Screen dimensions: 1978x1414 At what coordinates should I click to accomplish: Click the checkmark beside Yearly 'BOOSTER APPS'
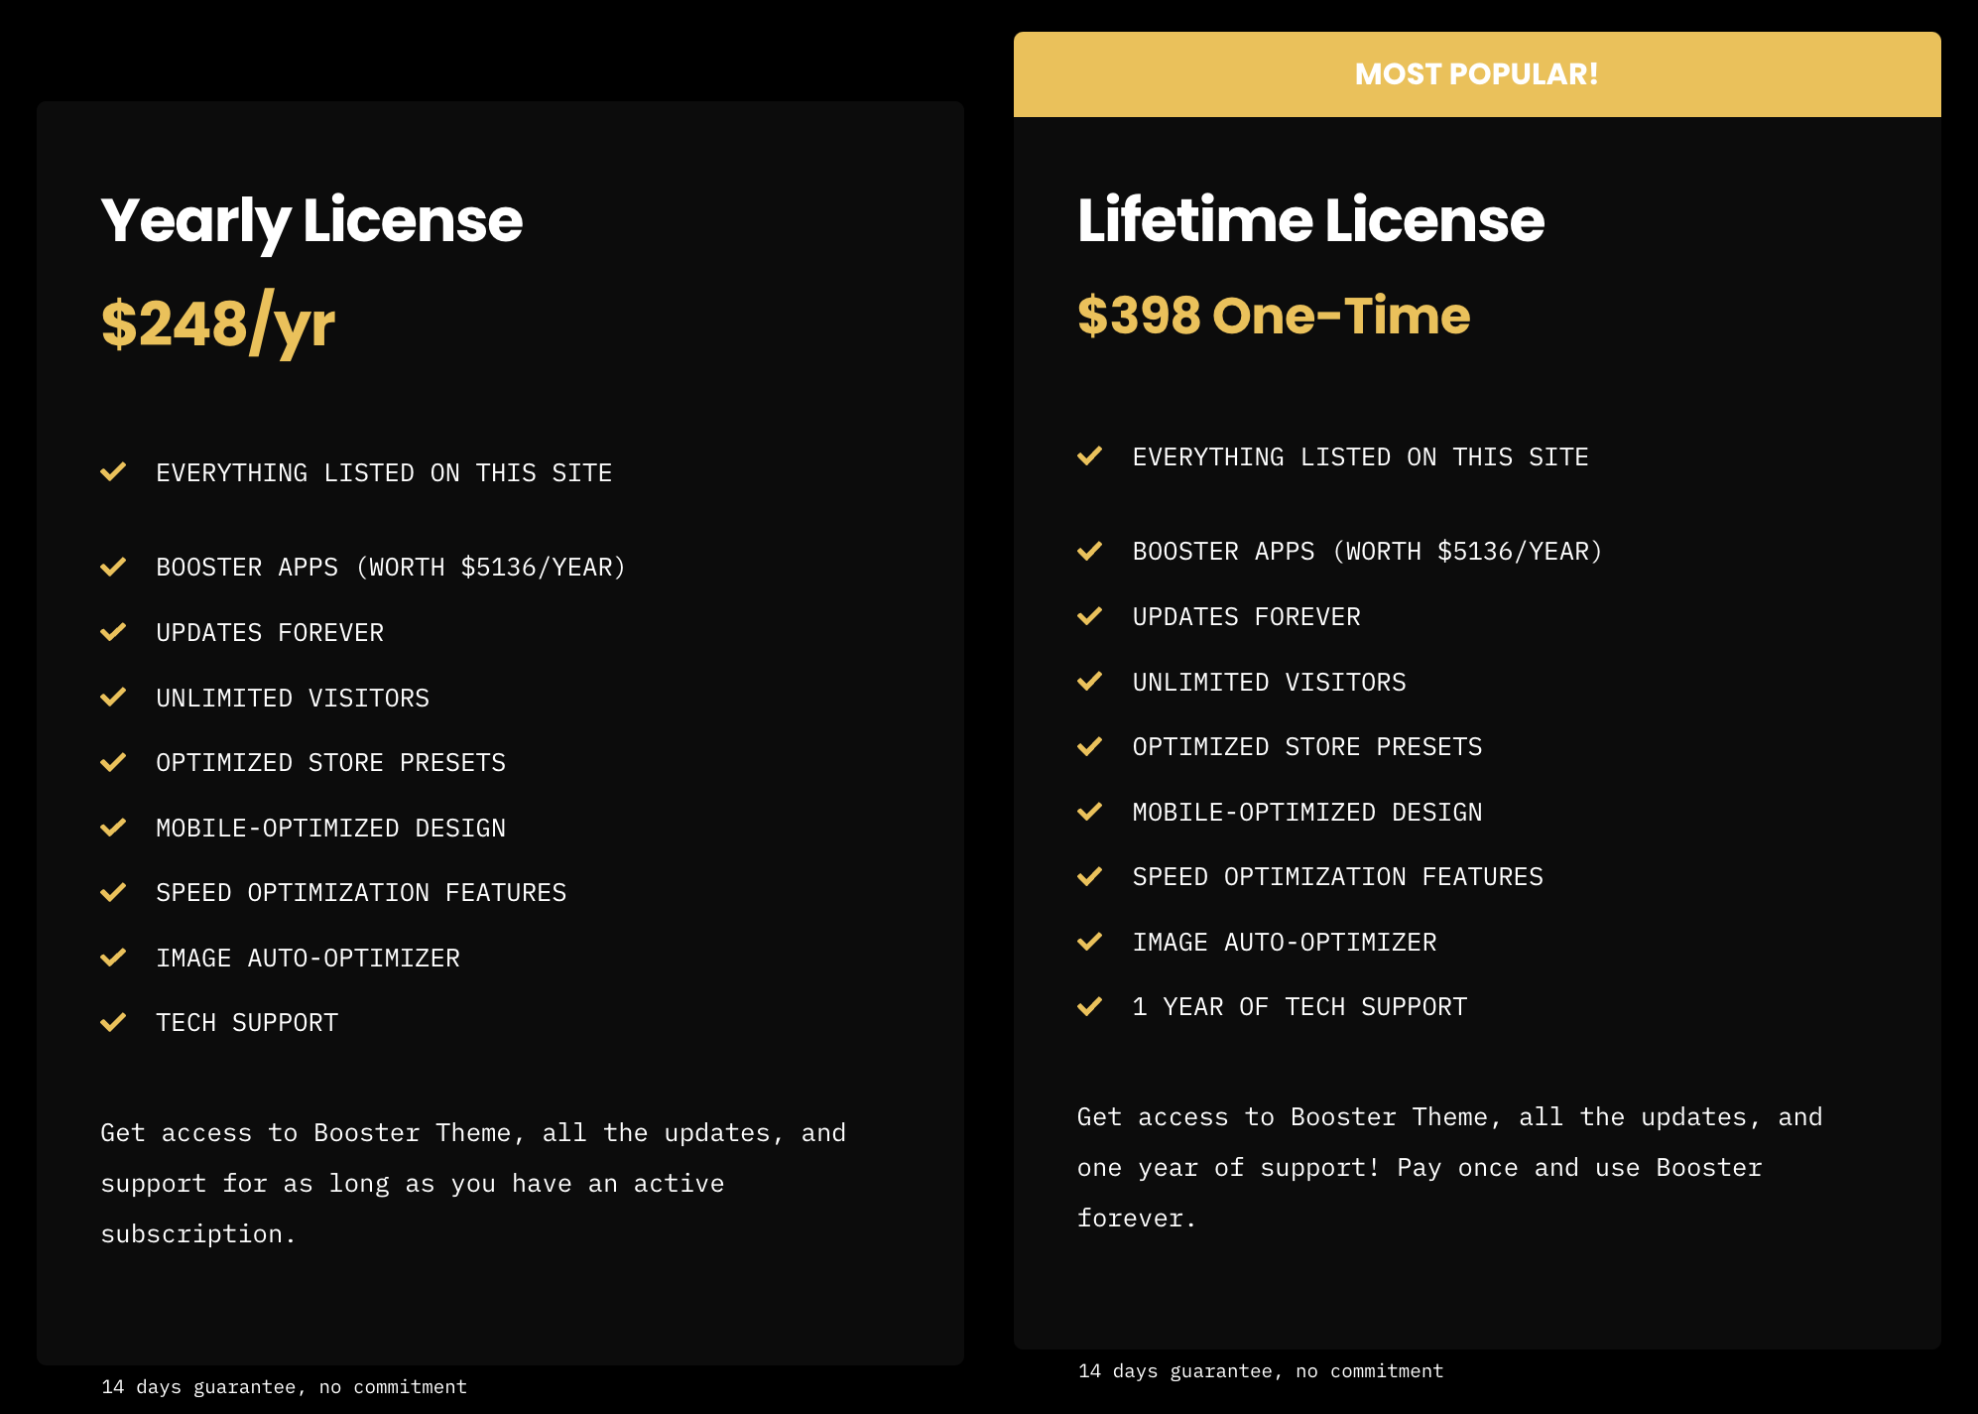pos(113,567)
